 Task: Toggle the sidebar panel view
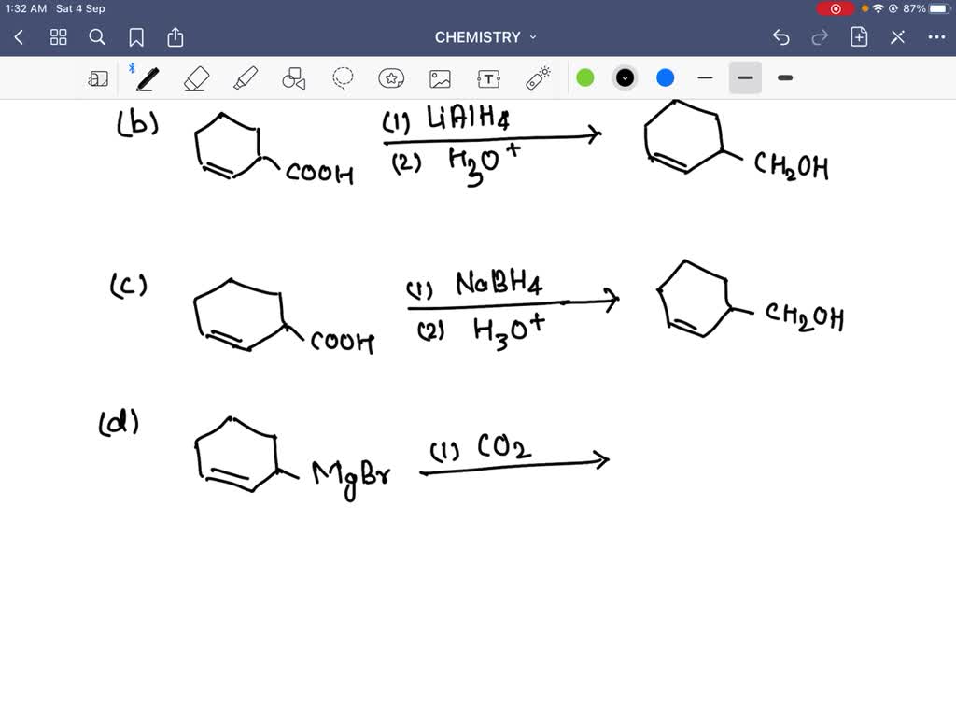point(98,77)
